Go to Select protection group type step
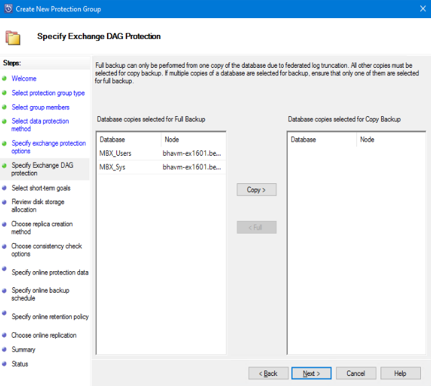431x386 pixels. tap(48, 93)
